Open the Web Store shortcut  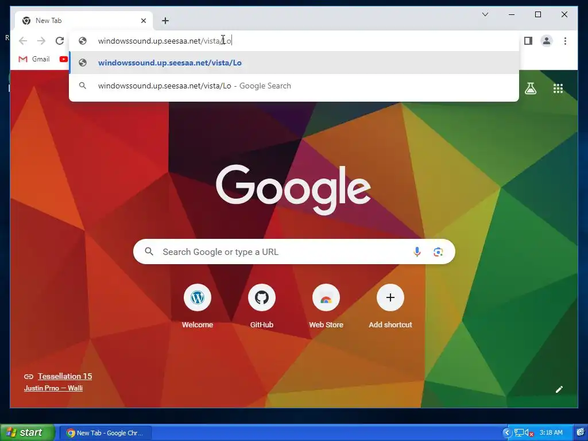point(326,298)
